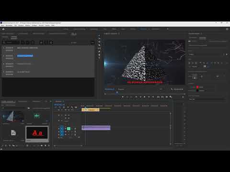Image resolution: width=230 pixels, height=172 pixels.
Task: Open the Bearbeiten menu
Action: point(9,25)
